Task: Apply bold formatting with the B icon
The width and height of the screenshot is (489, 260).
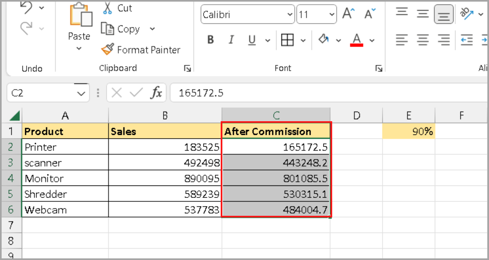Action: coord(210,40)
